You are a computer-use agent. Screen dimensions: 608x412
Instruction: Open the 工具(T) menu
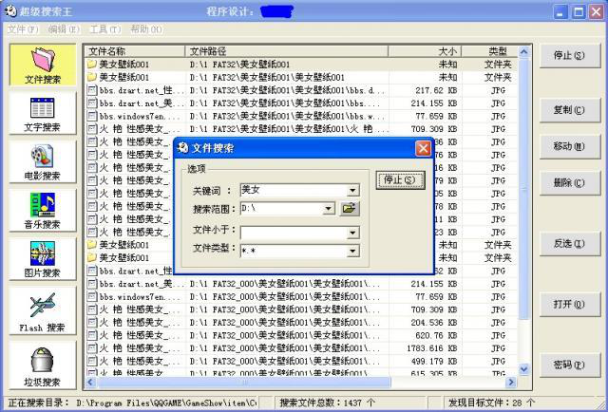pyautogui.click(x=105, y=29)
